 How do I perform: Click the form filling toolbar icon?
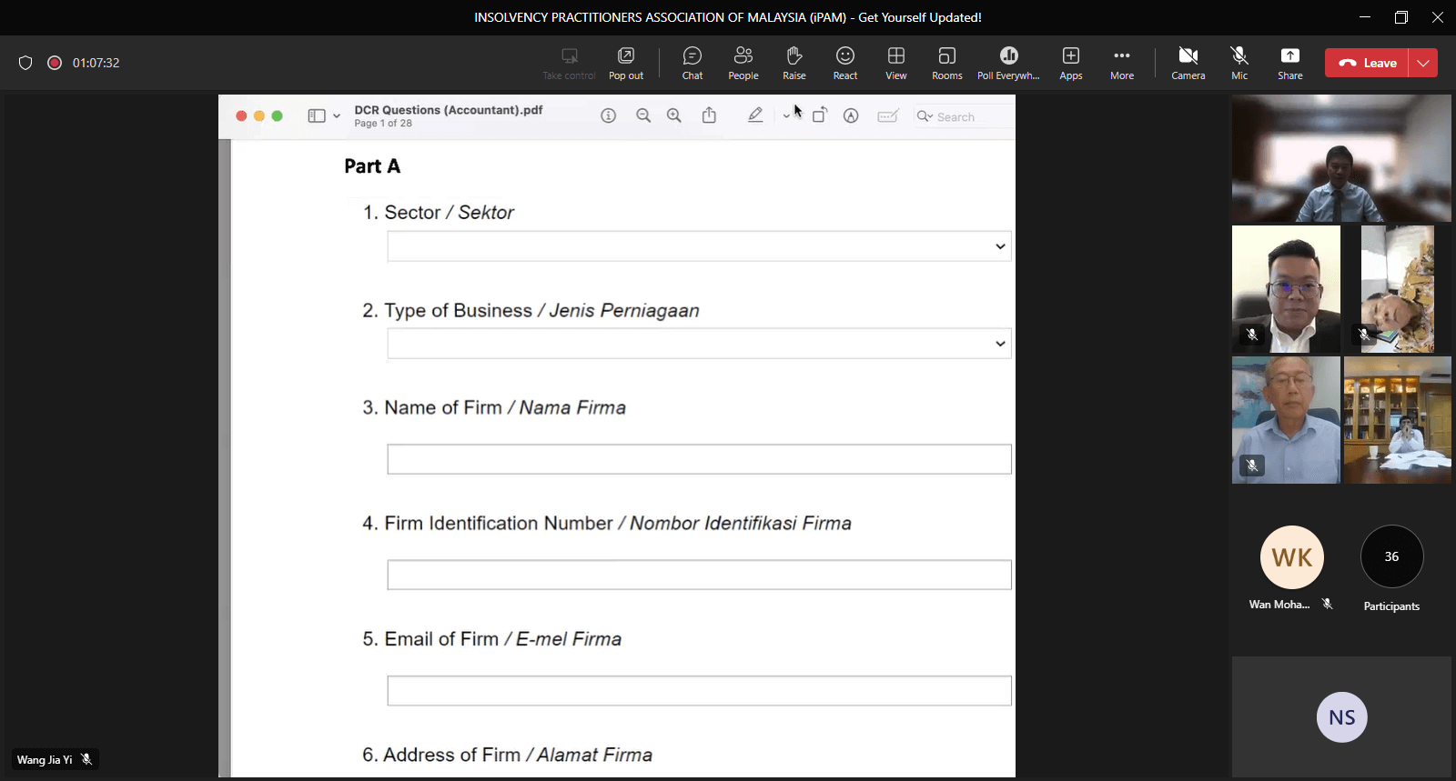click(888, 115)
